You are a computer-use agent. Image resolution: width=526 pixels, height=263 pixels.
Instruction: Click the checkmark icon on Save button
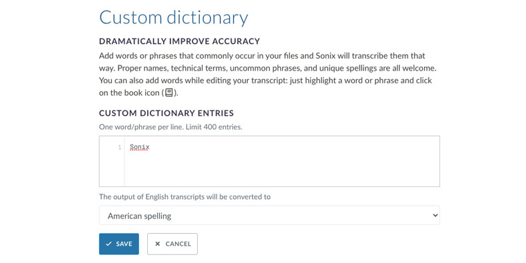pyautogui.click(x=109, y=244)
